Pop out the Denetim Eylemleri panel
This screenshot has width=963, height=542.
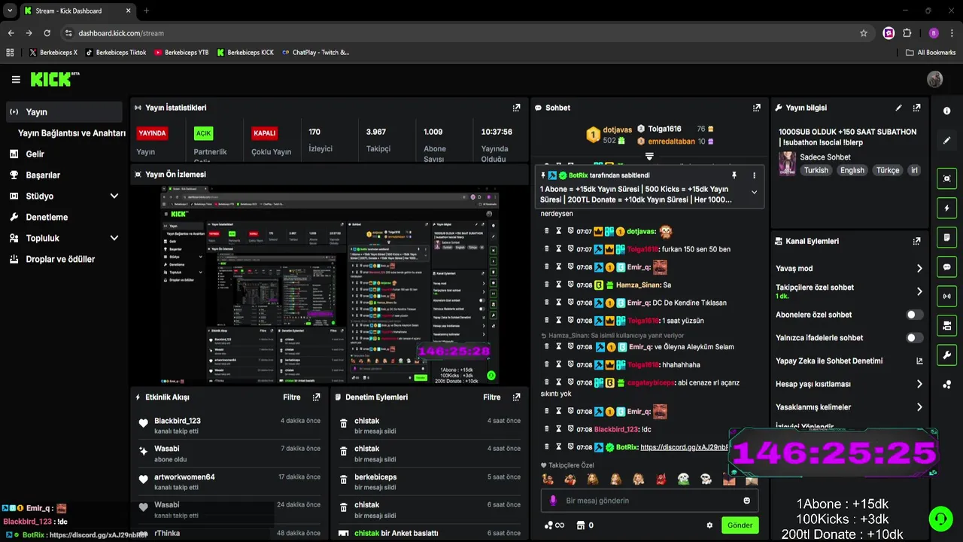coord(516,397)
